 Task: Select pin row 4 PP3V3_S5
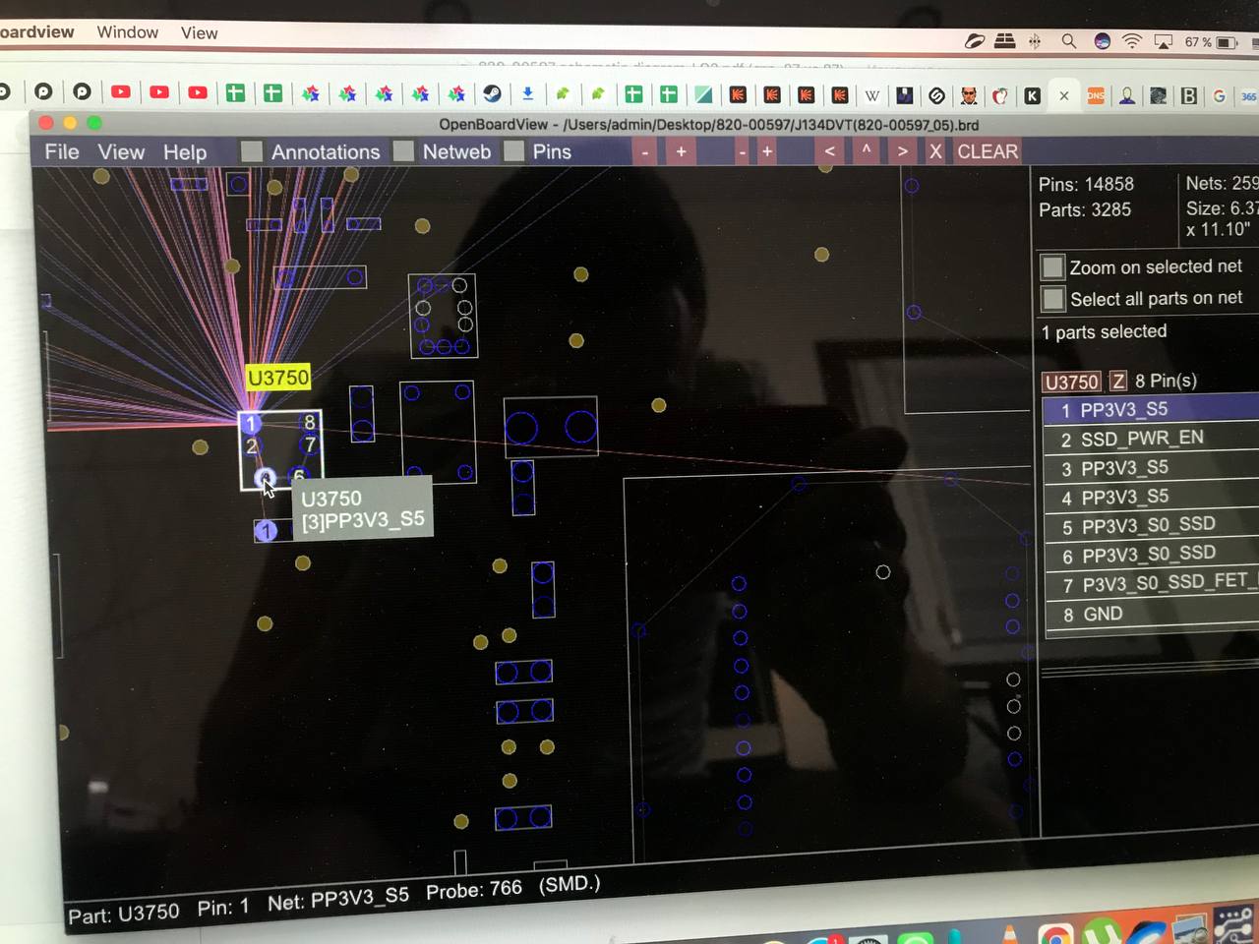pos(1151,497)
